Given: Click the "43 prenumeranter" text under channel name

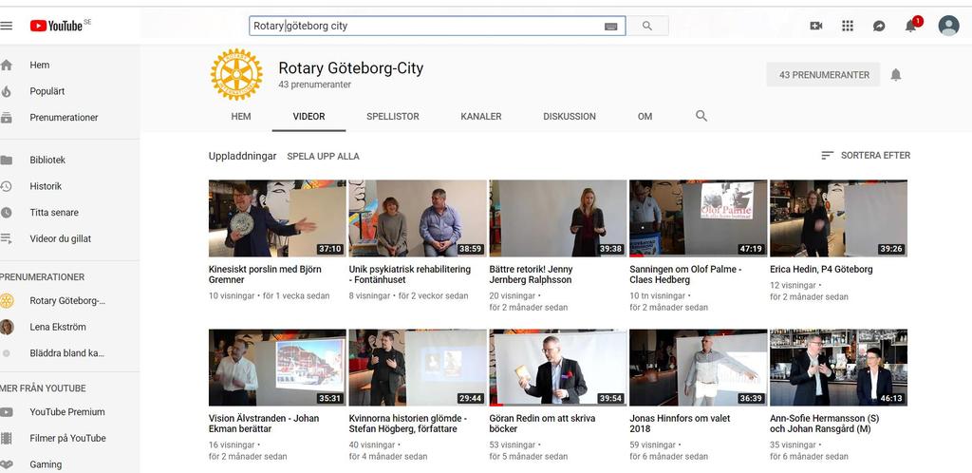Looking at the screenshot, I should click(315, 85).
